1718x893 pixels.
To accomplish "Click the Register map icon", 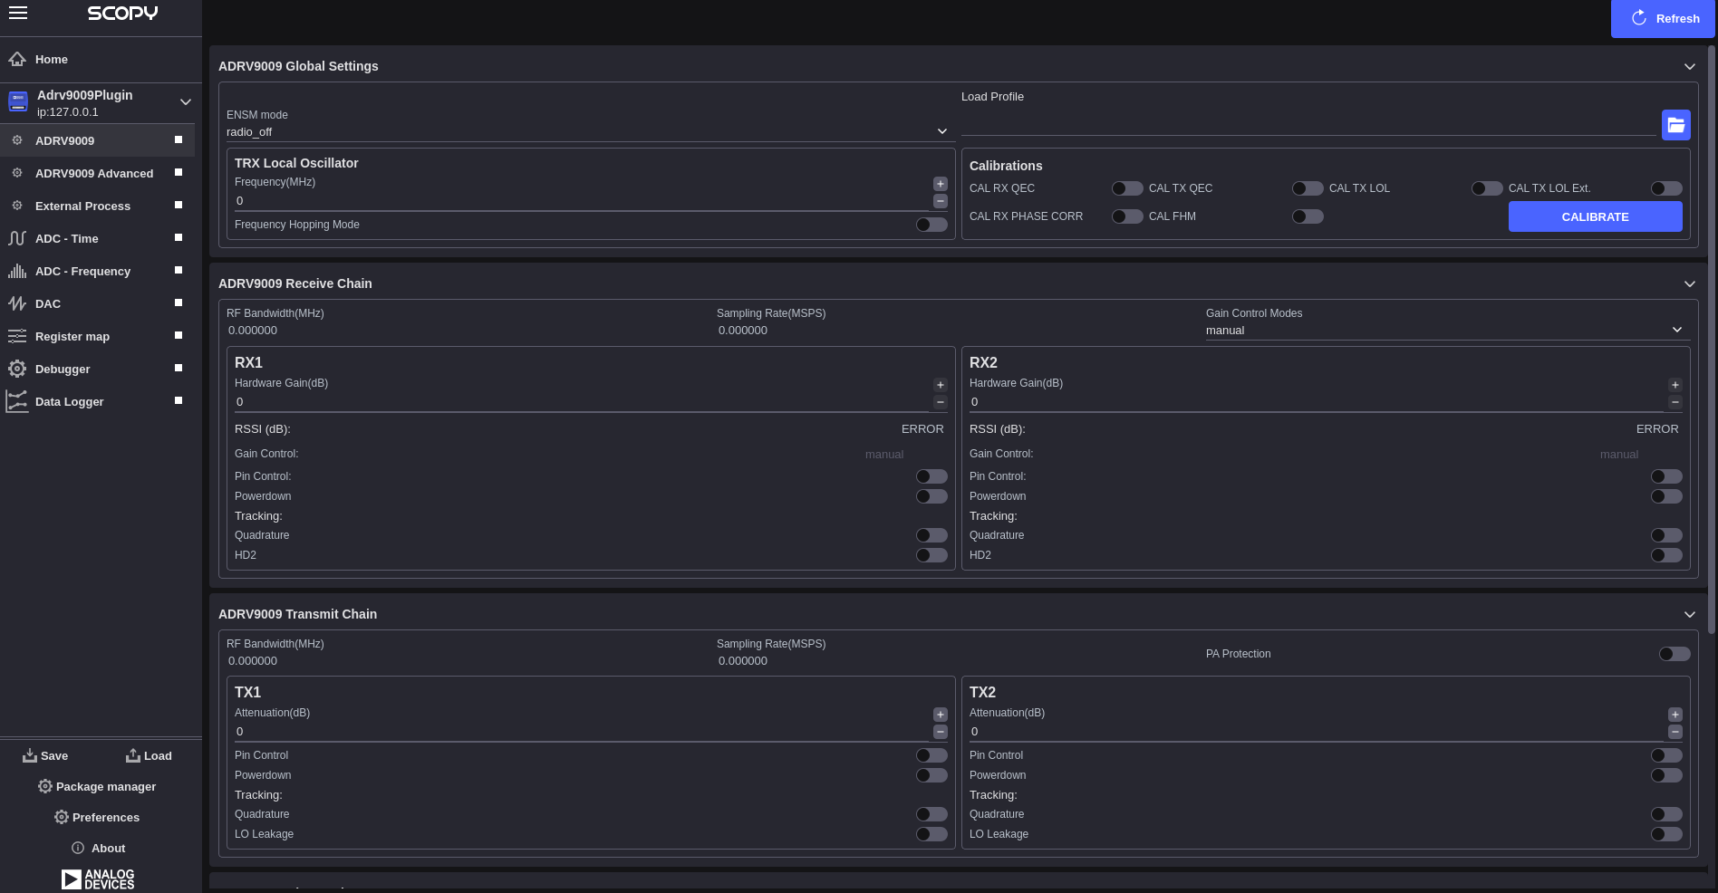I will [16, 336].
